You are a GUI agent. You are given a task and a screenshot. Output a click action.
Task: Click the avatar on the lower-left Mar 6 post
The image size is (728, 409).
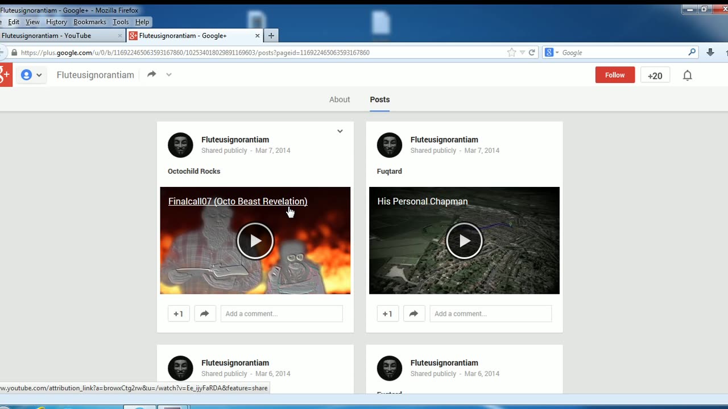tap(180, 369)
